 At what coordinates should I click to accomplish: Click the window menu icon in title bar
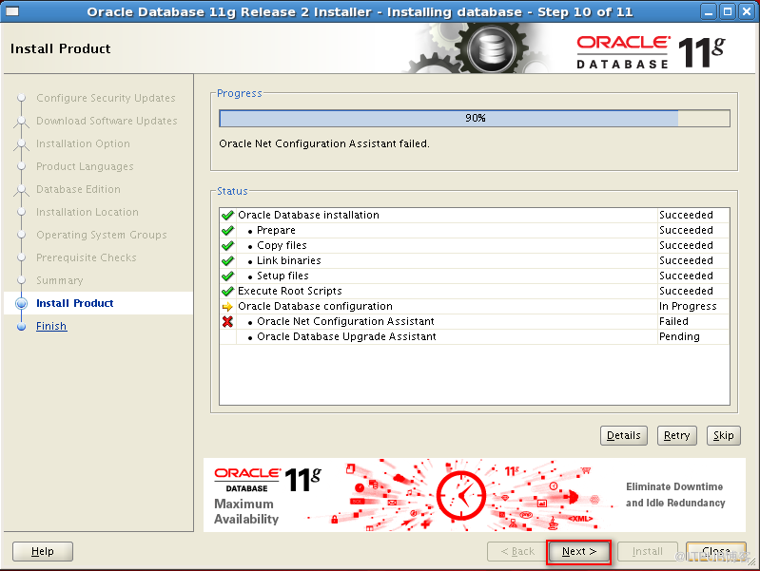(x=12, y=11)
